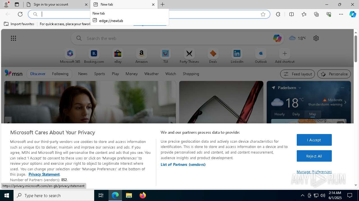Open the Booking.com shortcut

click(x=94, y=56)
